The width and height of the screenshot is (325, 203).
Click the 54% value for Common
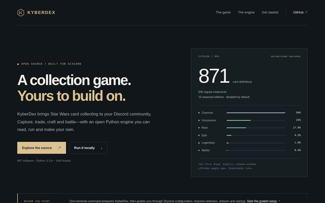[x=298, y=113]
